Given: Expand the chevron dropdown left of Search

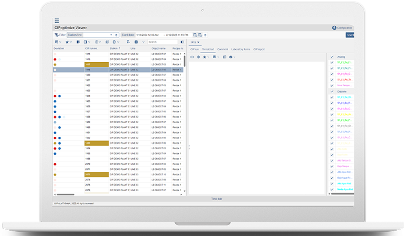Looking at the screenshot, I should [143, 42].
